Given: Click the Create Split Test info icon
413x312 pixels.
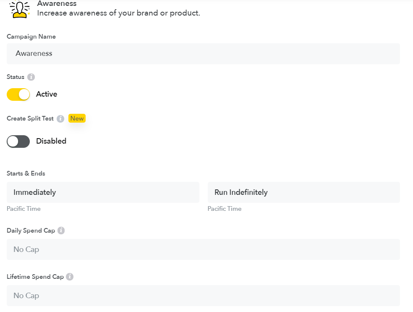Looking at the screenshot, I should point(60,119).
